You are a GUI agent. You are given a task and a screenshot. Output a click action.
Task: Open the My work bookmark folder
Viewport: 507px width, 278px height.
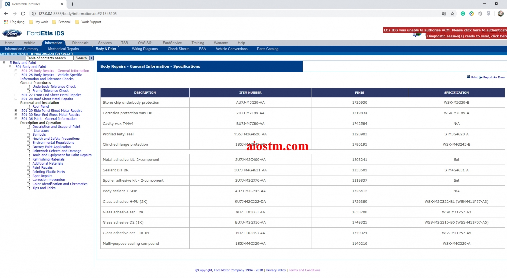39,22
